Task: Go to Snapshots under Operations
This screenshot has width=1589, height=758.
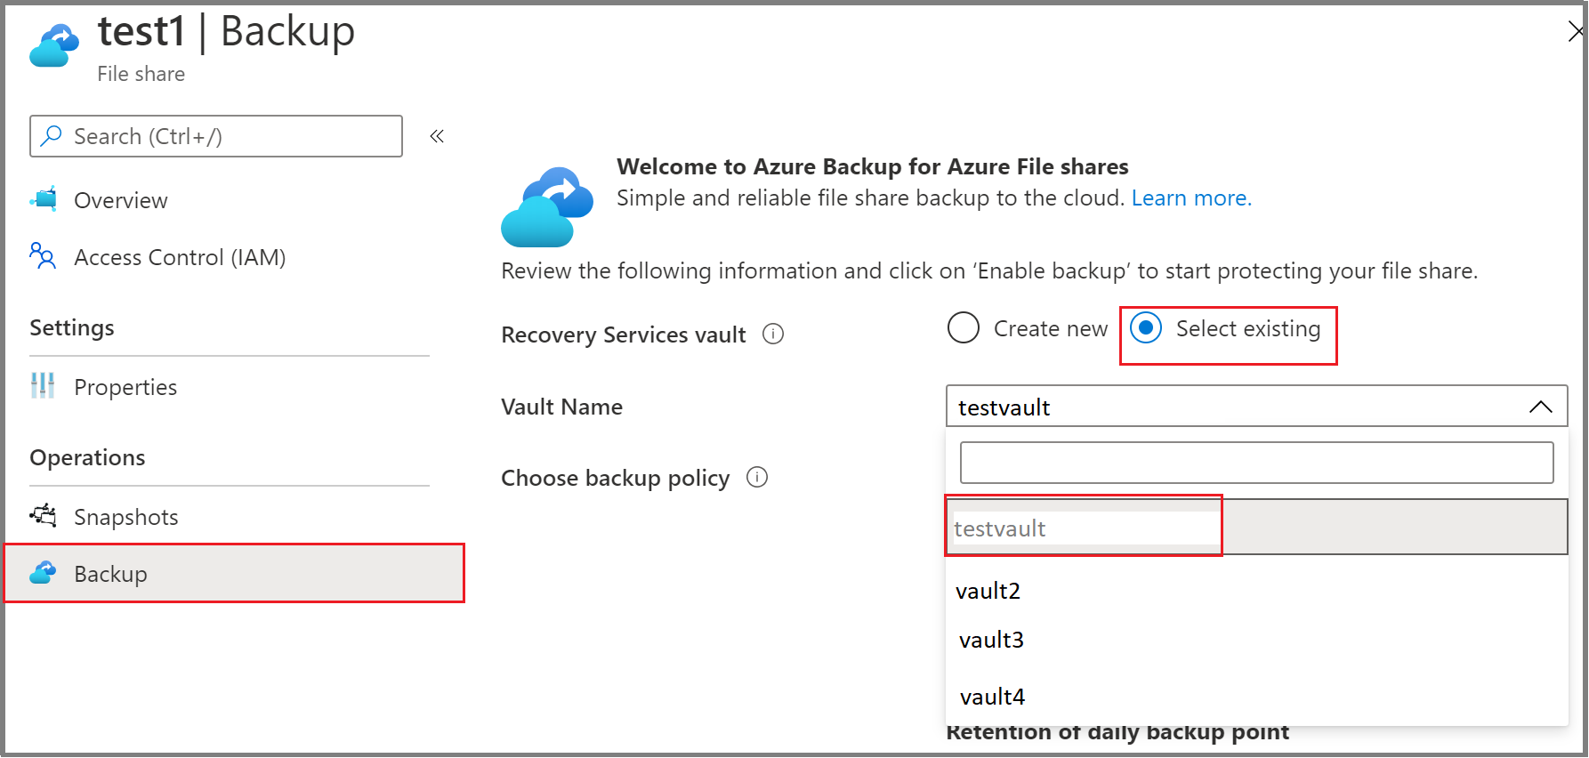Action: 125,516
